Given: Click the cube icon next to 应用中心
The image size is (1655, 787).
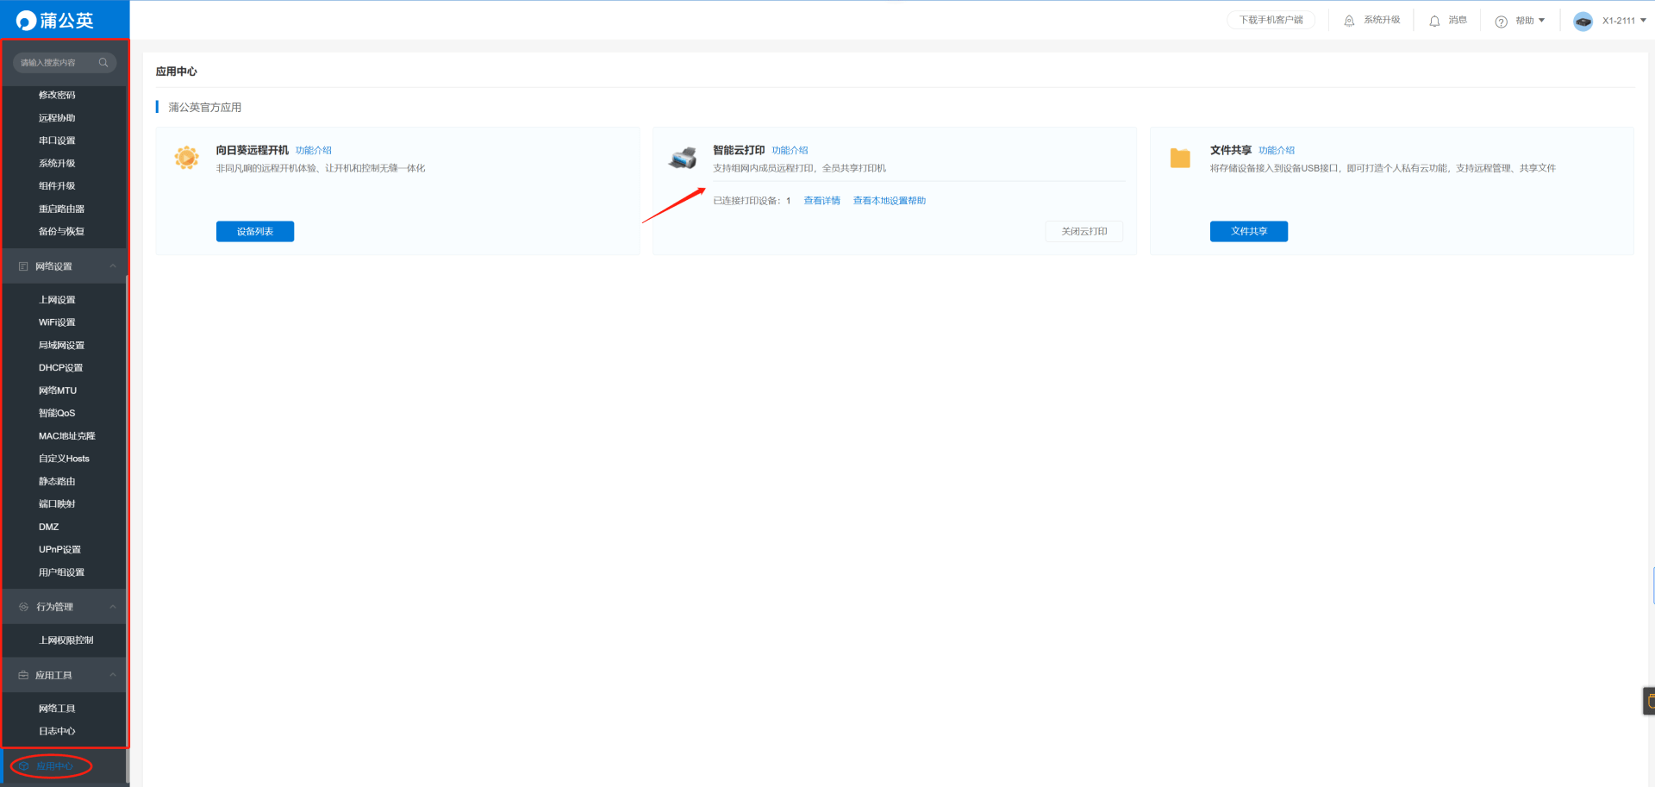Looking at the screenshot, I should coord(24,766).
